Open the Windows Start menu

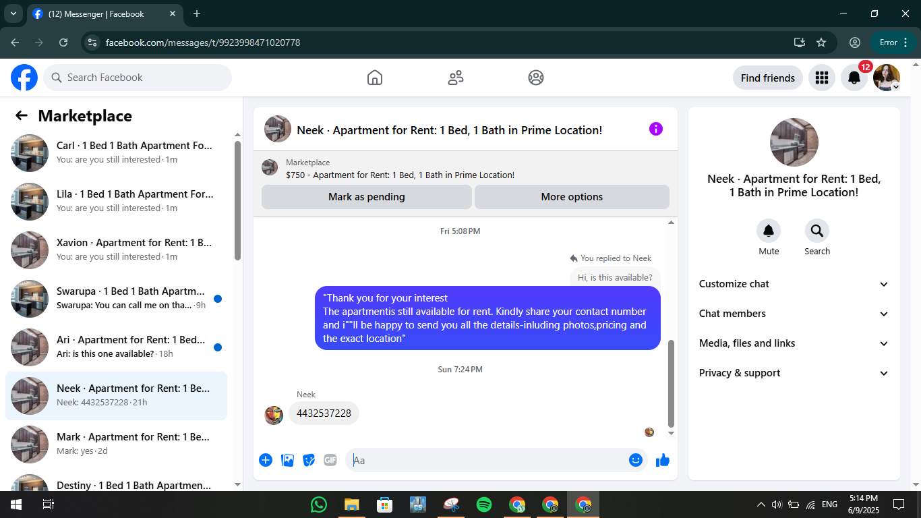[x=16, y=505]
